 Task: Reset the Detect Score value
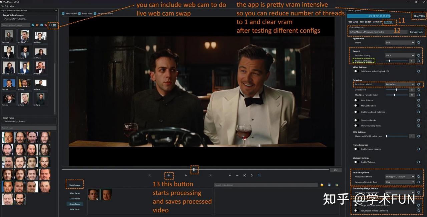pyautogui.click(x=418, y=90)
